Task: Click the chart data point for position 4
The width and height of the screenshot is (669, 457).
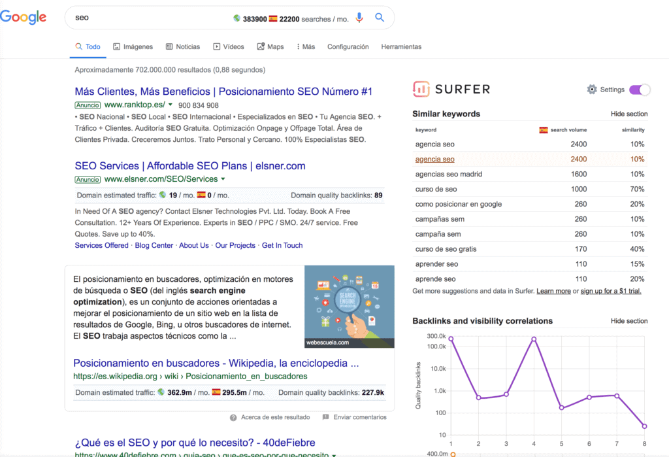Action: click(534, 339)
